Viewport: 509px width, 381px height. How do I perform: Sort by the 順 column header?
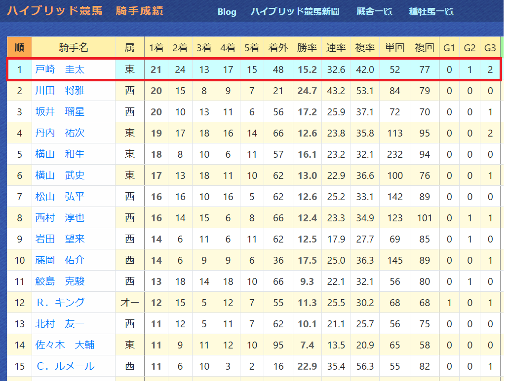pyautogui.click(x=19, y=48)
